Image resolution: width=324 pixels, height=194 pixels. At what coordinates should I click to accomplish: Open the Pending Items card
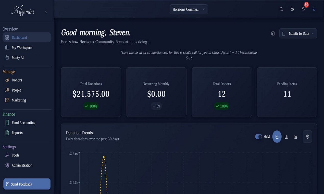(x=287, y=92)
